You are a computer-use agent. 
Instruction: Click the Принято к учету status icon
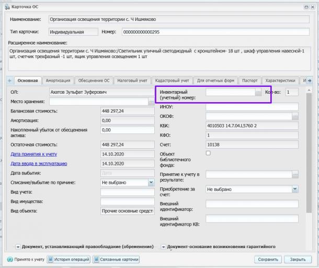[10, 260]
